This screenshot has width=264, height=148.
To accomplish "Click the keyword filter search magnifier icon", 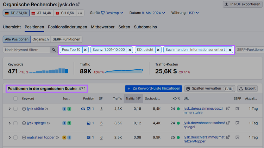I will pyautogui.click(x=54, y=50).
